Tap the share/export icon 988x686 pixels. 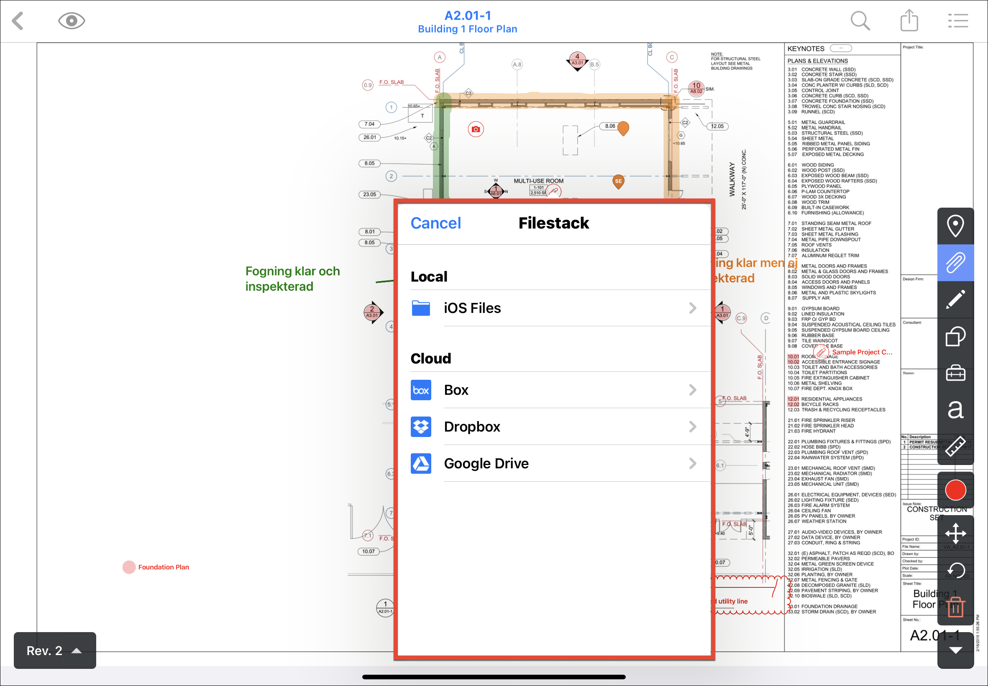[909, 20]
